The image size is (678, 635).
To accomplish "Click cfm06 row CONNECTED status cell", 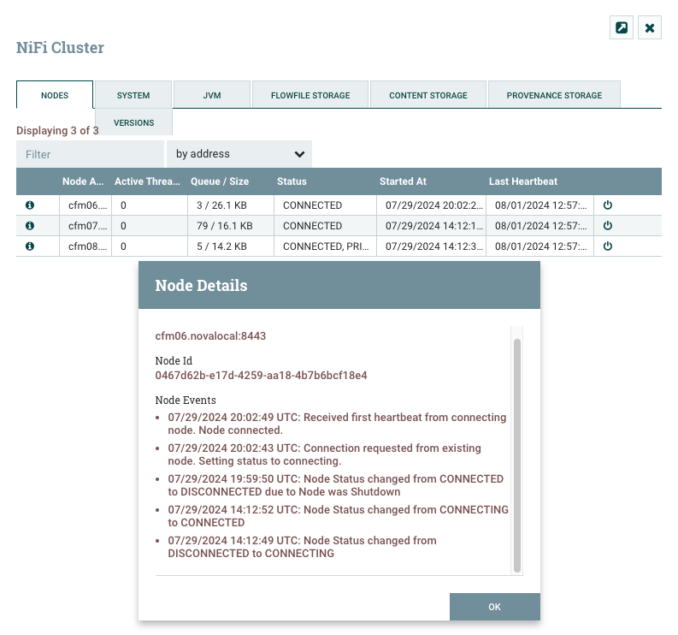I will tap(325, 205).
